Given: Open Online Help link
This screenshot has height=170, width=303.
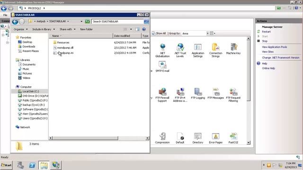Looking at the screenshot, I should click(268, 68).
